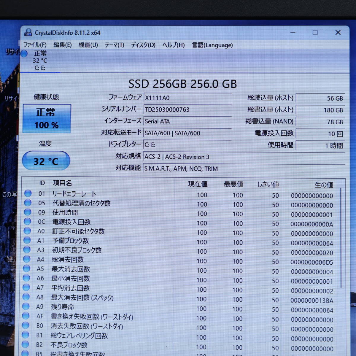
Task: Click the 総読込量 (ホスト) value 56 GB
Action: 320,98
